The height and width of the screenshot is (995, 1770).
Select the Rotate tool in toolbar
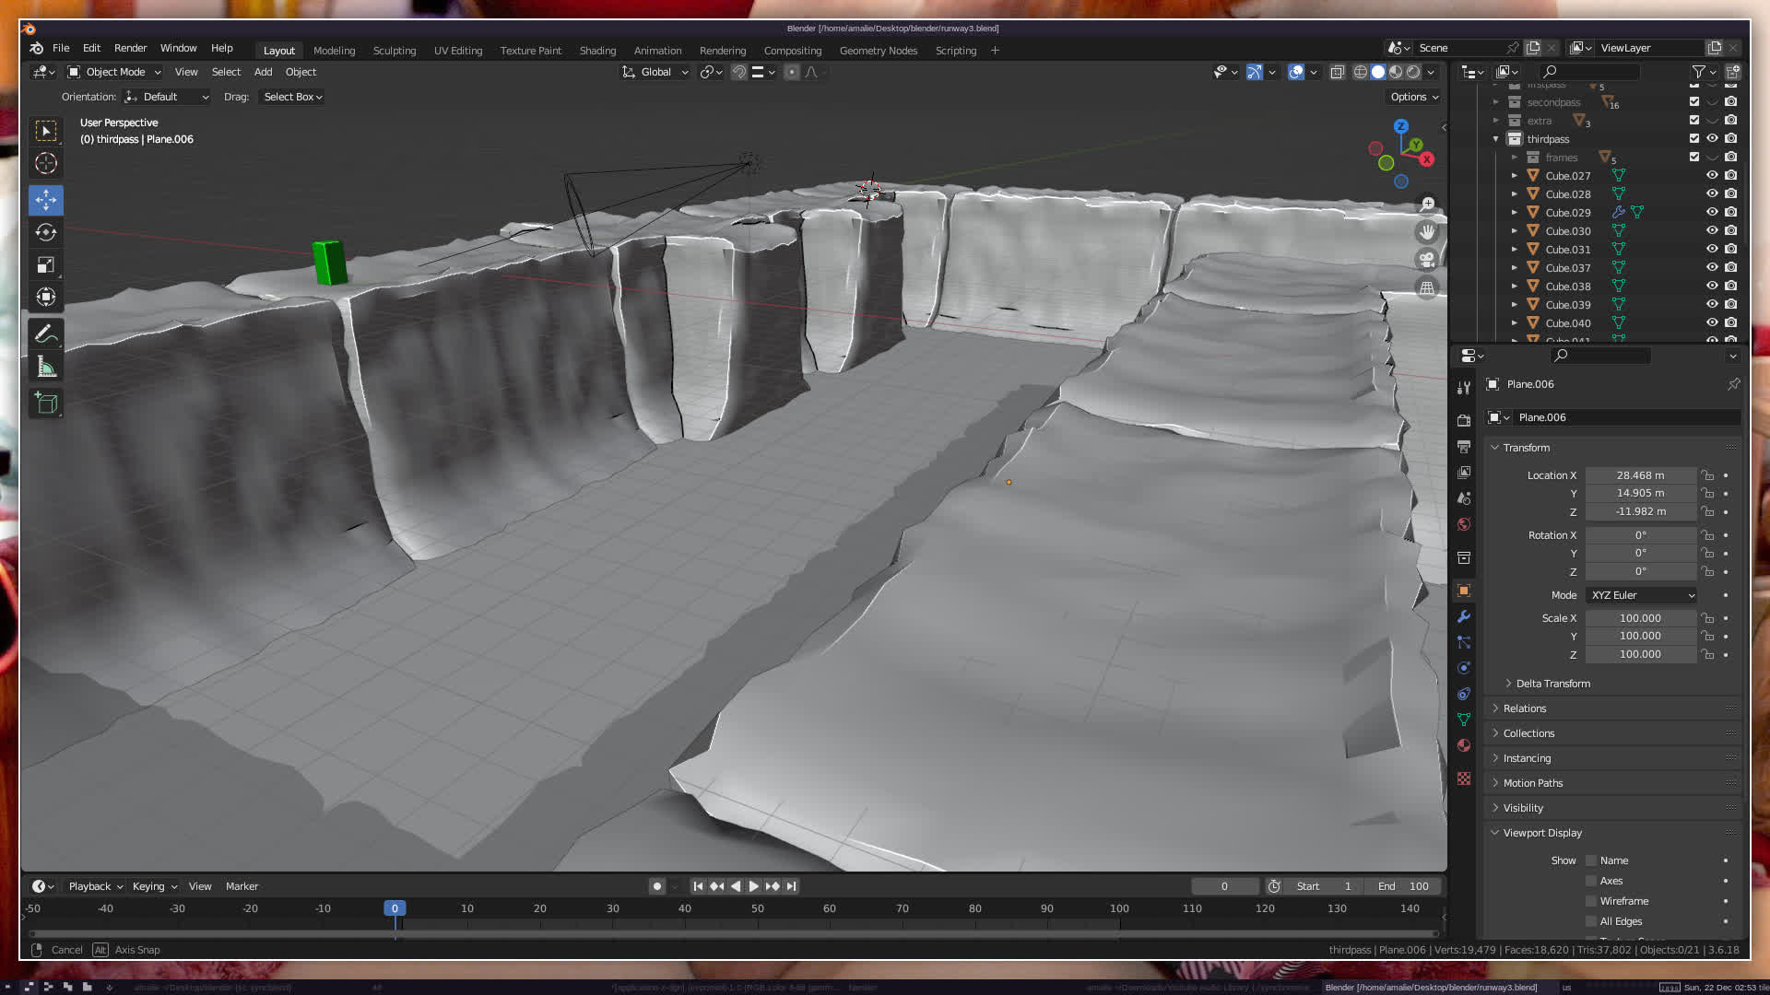46,232
